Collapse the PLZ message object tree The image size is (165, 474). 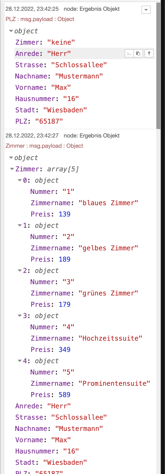point(11,31)
